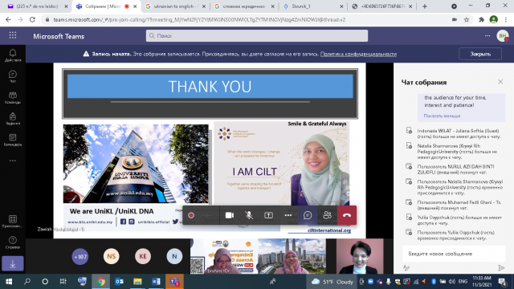Unmute the microphone in meeting controls

[249, 215]
